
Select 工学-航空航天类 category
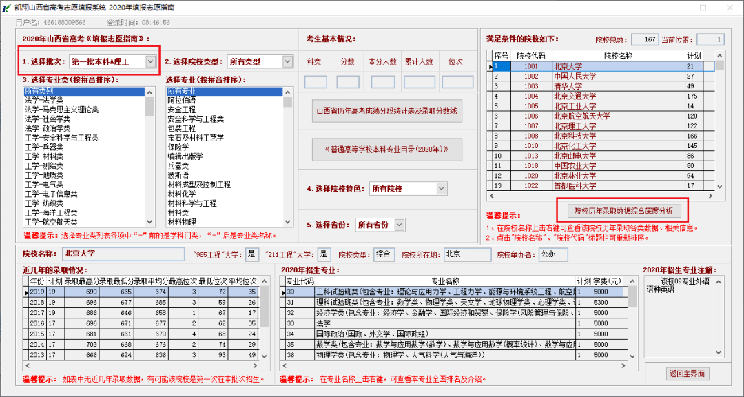click(x=85, y=222)
